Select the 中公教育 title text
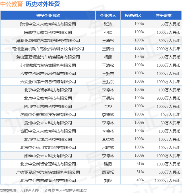182x193 pixels. coord(11,4)
